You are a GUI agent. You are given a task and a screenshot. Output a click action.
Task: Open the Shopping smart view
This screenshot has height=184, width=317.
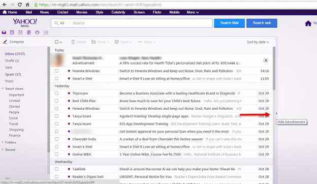[x=16, y=130]
